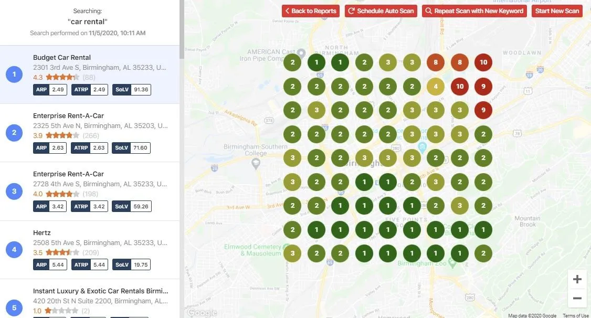Click rank 2 pin beside American Cast Iron Pipe label
The height and width of the screenshot is (318, 591).
(292, 62)
